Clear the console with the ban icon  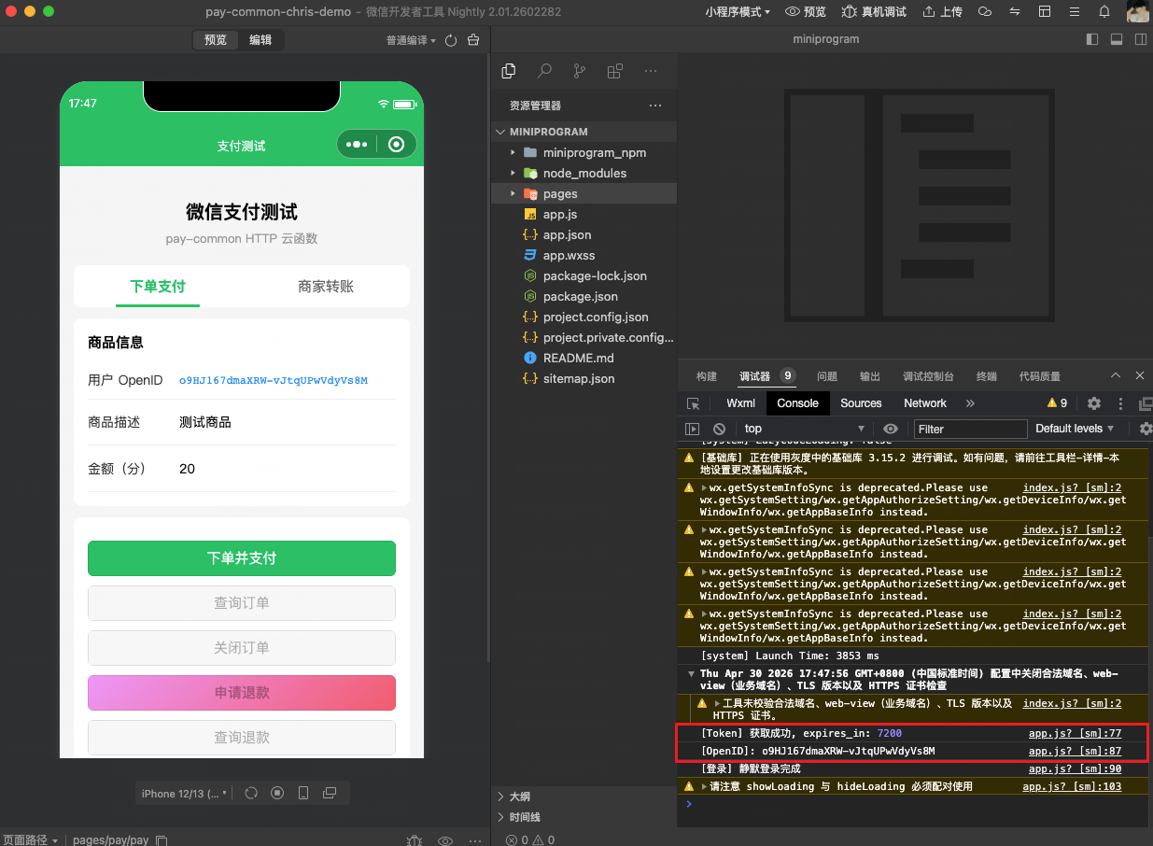pos(719,429)
